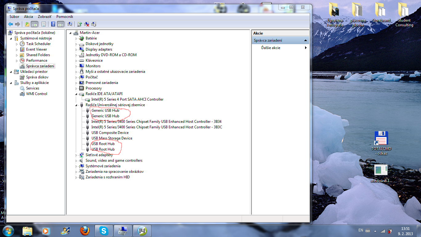Open the Storebrand desktop folder
The image size is (421, 237).
click(x=381, y=12)
